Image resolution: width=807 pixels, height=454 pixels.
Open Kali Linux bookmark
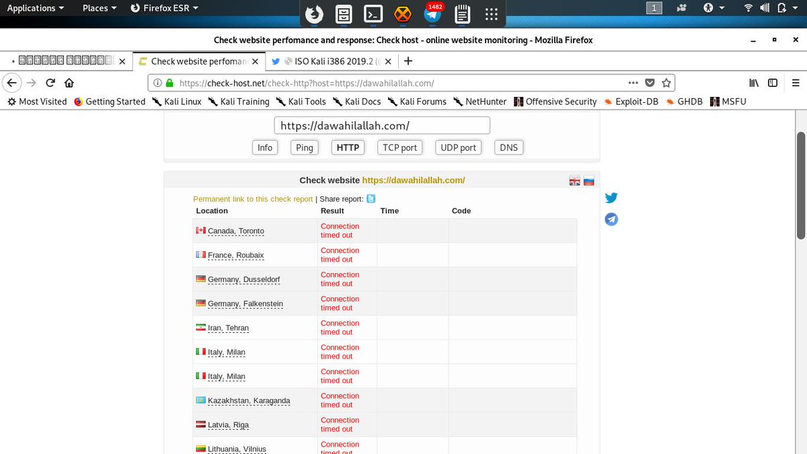coord(176,102)
